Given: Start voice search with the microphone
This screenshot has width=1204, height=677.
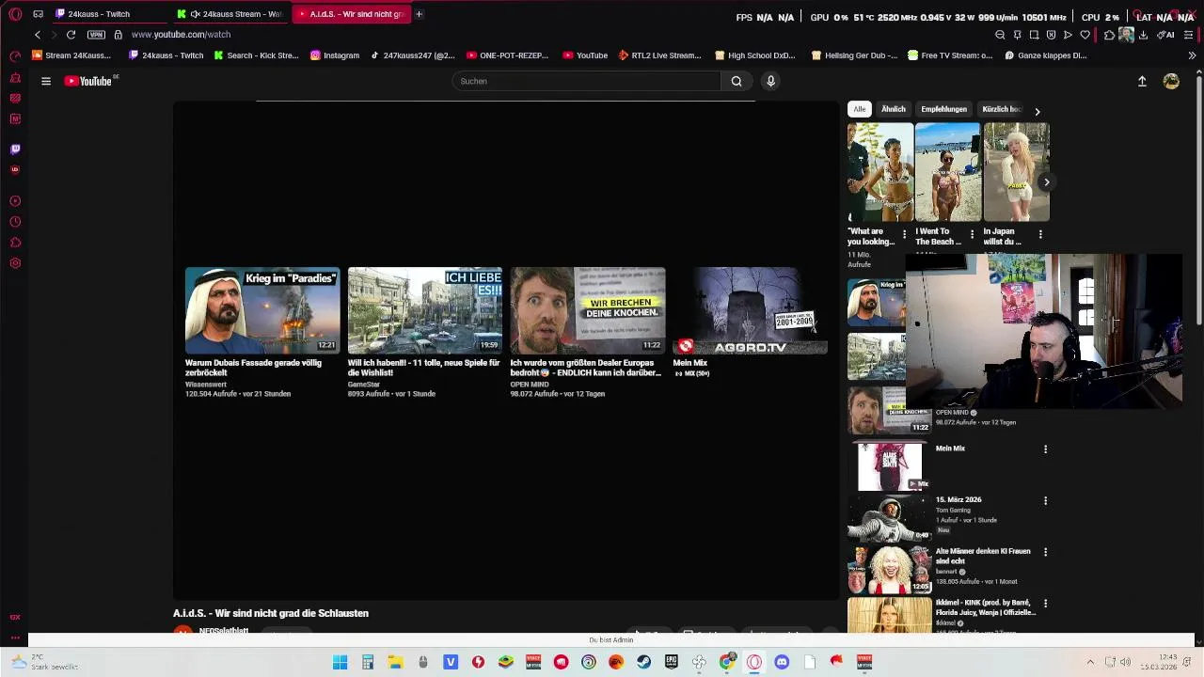Looking at the screenshot, I should [x=770, y=81].
